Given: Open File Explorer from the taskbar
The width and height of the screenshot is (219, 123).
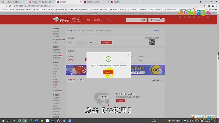Looking at the screenshot, I should tap(42, 121).
